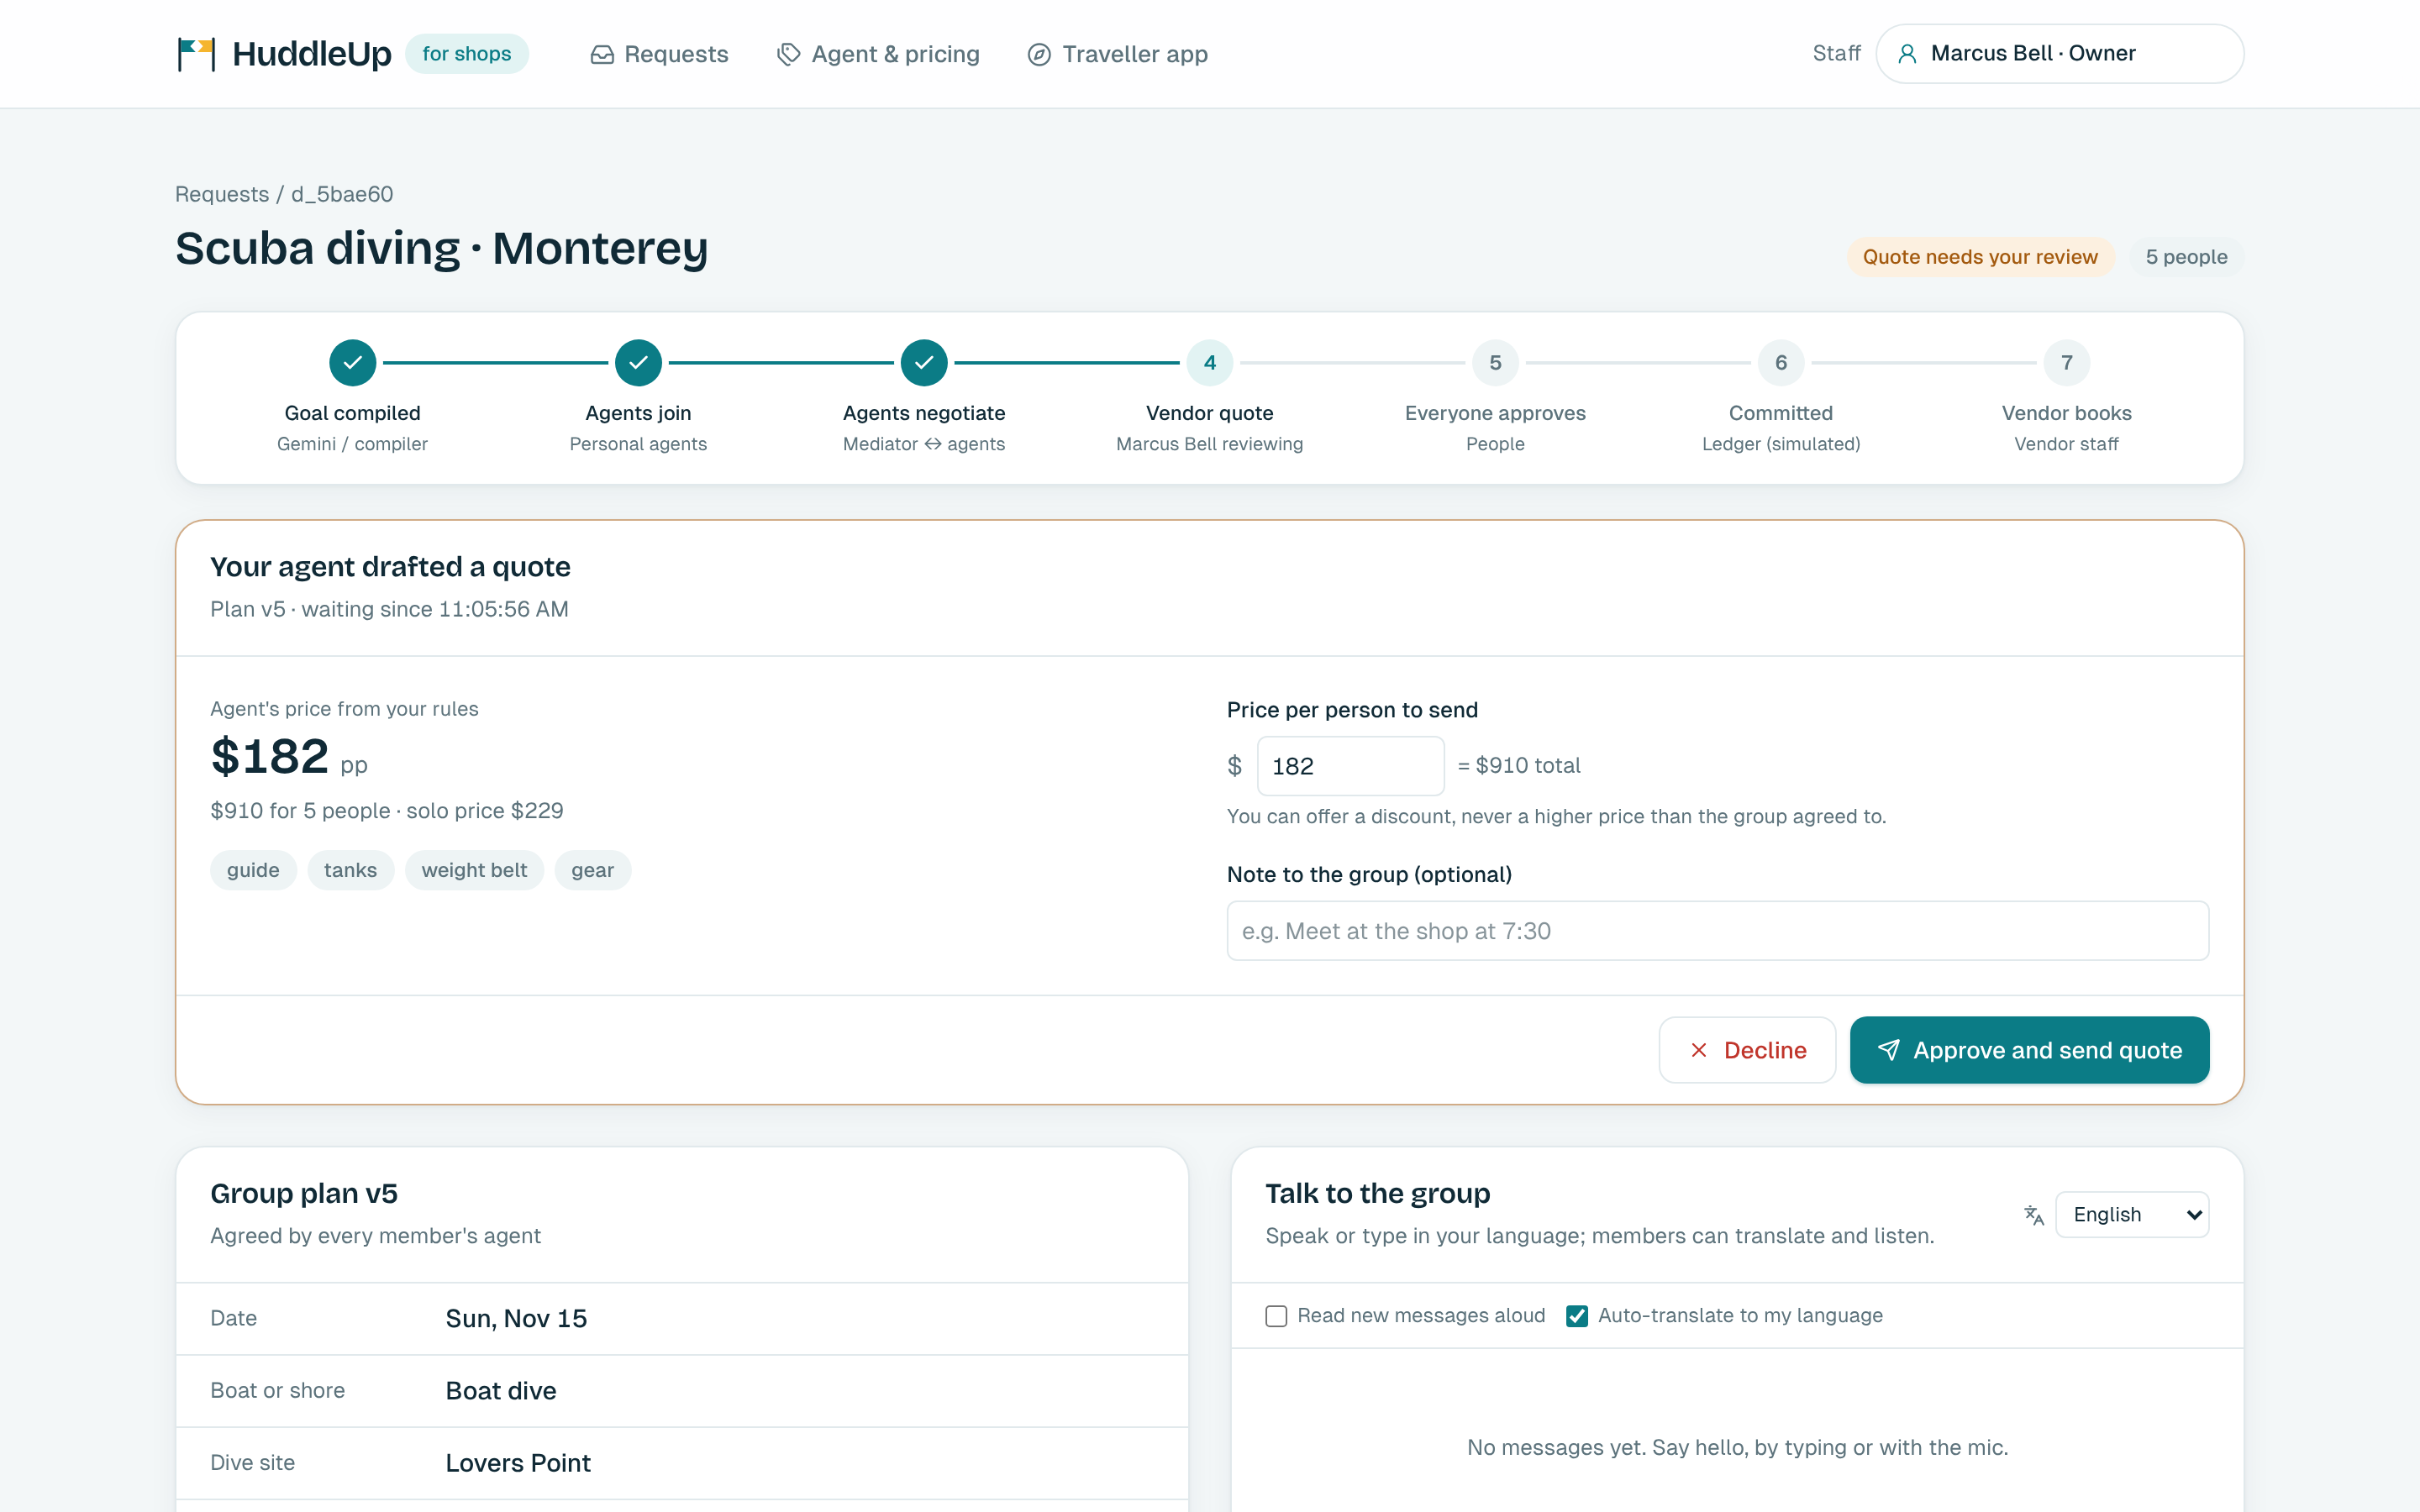
Task: Click 'Plan v5 · waiting since 11:05:56 AM' text
Action: coord(389,609)
